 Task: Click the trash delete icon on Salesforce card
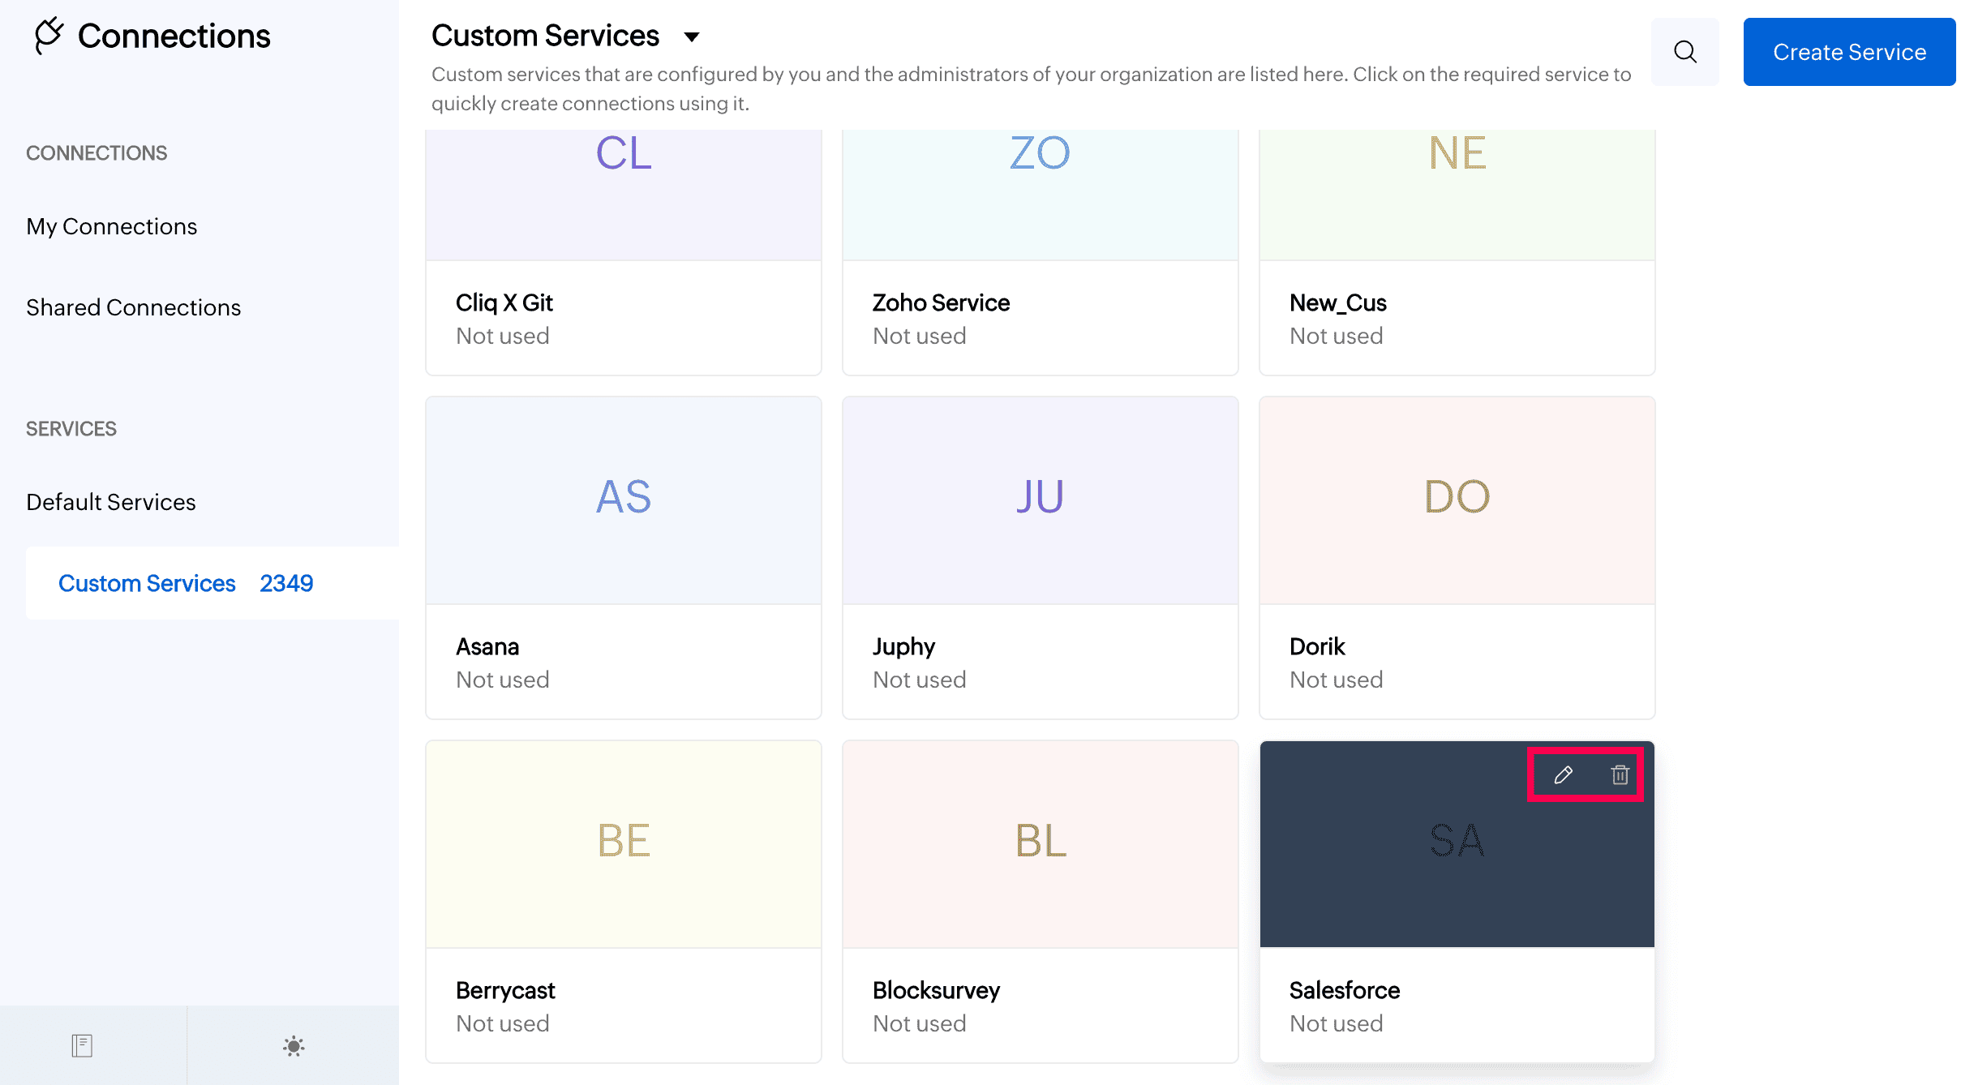pos(1620,775)
